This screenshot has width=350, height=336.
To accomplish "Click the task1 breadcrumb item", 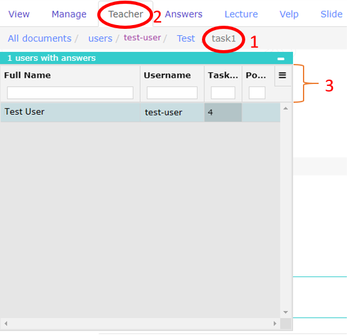I will click(x=224, y=38).
